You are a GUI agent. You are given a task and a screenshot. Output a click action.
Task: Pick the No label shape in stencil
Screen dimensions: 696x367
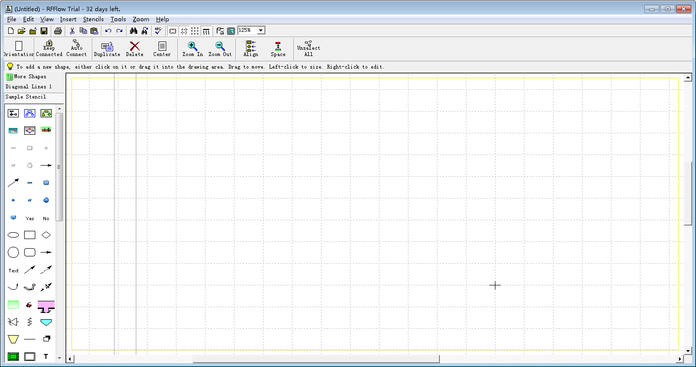(x=46, y=218)
